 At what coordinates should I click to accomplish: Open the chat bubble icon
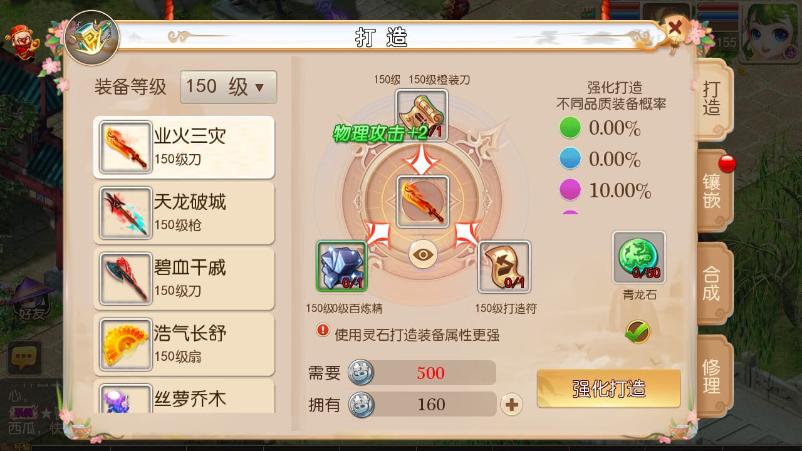[24, 358]
